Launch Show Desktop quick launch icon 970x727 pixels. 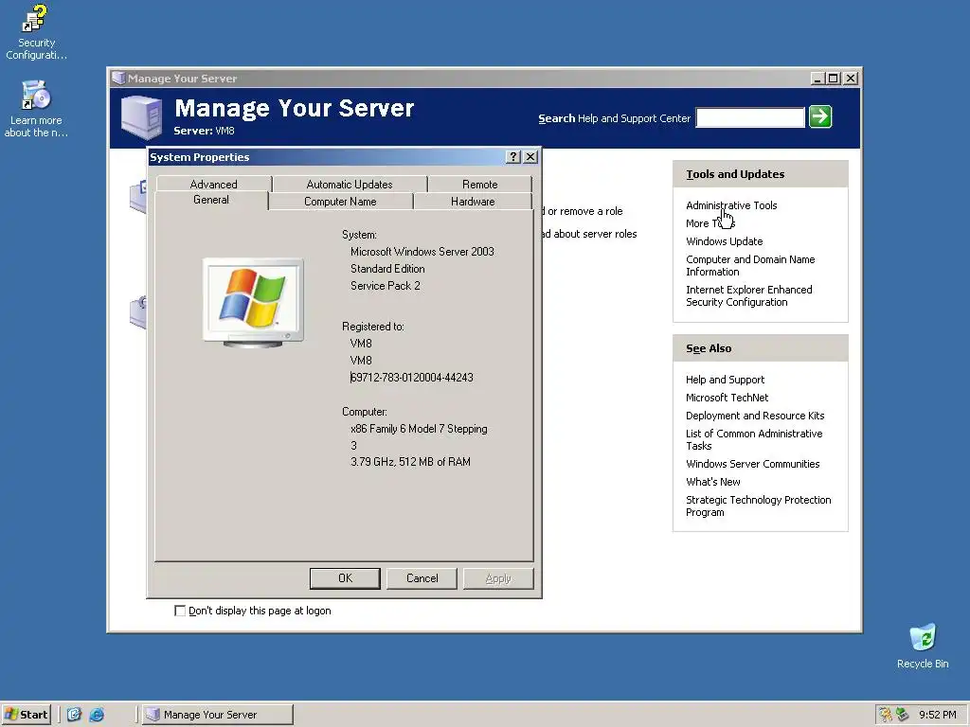[x=74, y=715]
